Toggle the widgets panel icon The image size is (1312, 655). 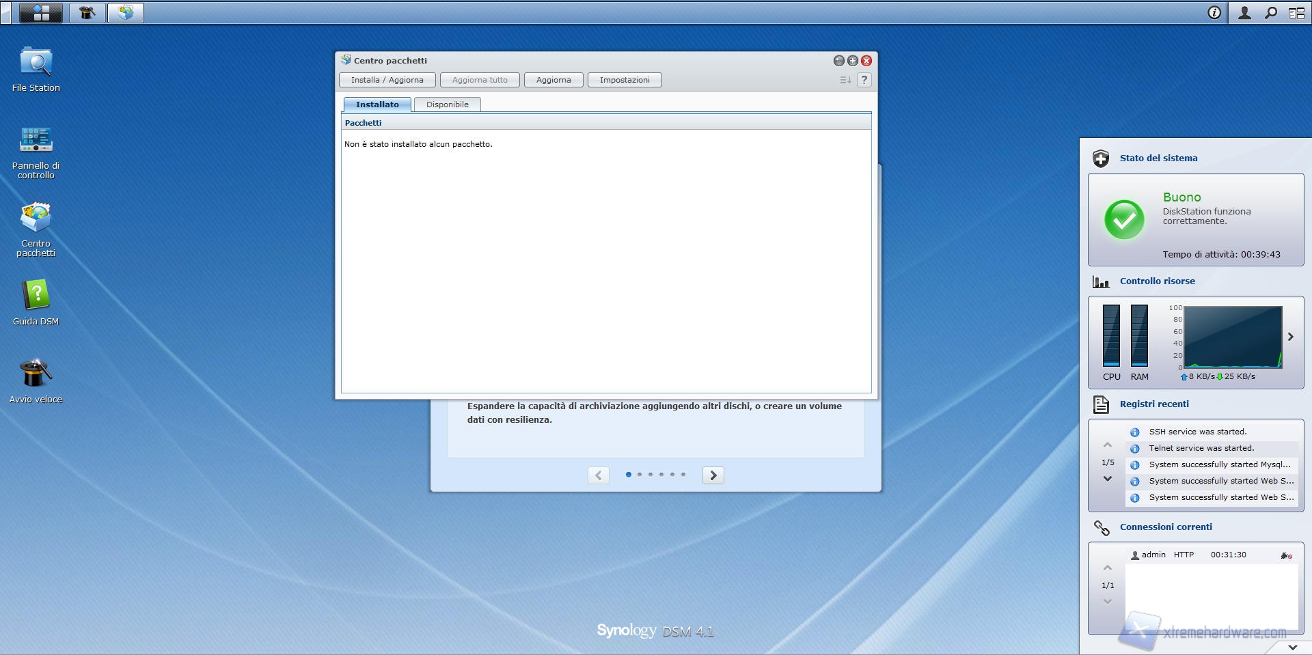1296,13
